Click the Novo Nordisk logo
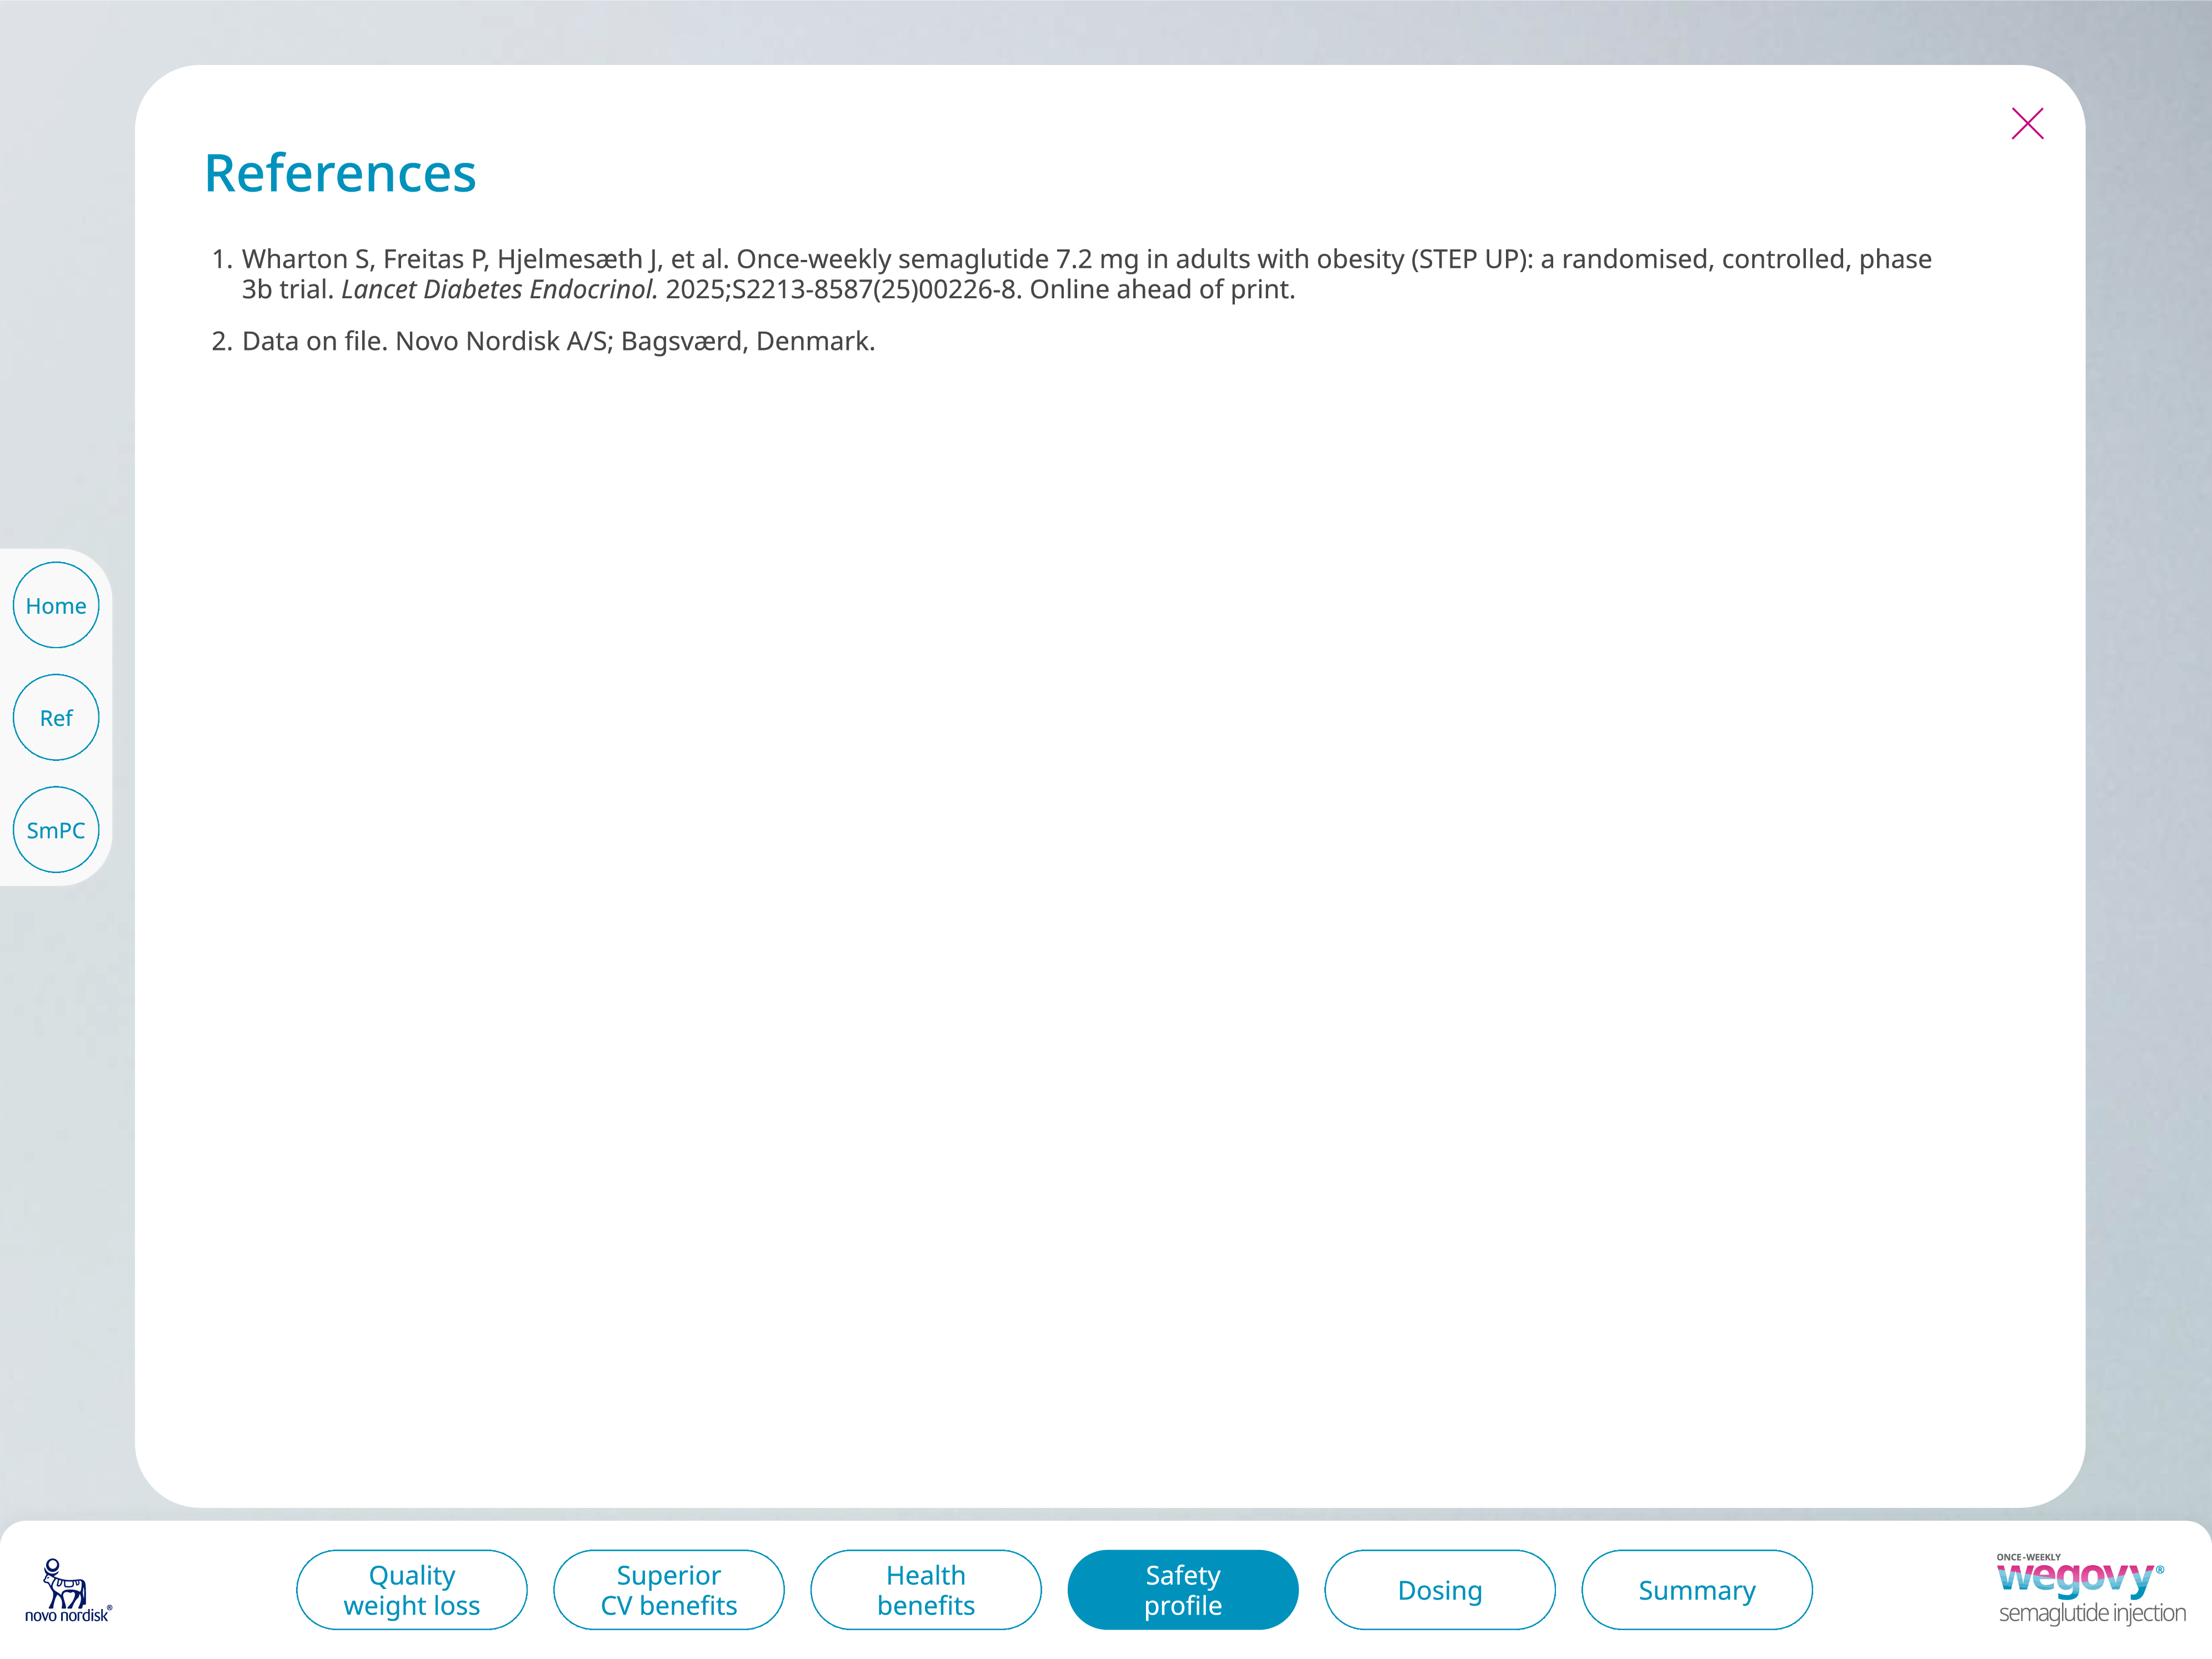 pos(66,1589)
